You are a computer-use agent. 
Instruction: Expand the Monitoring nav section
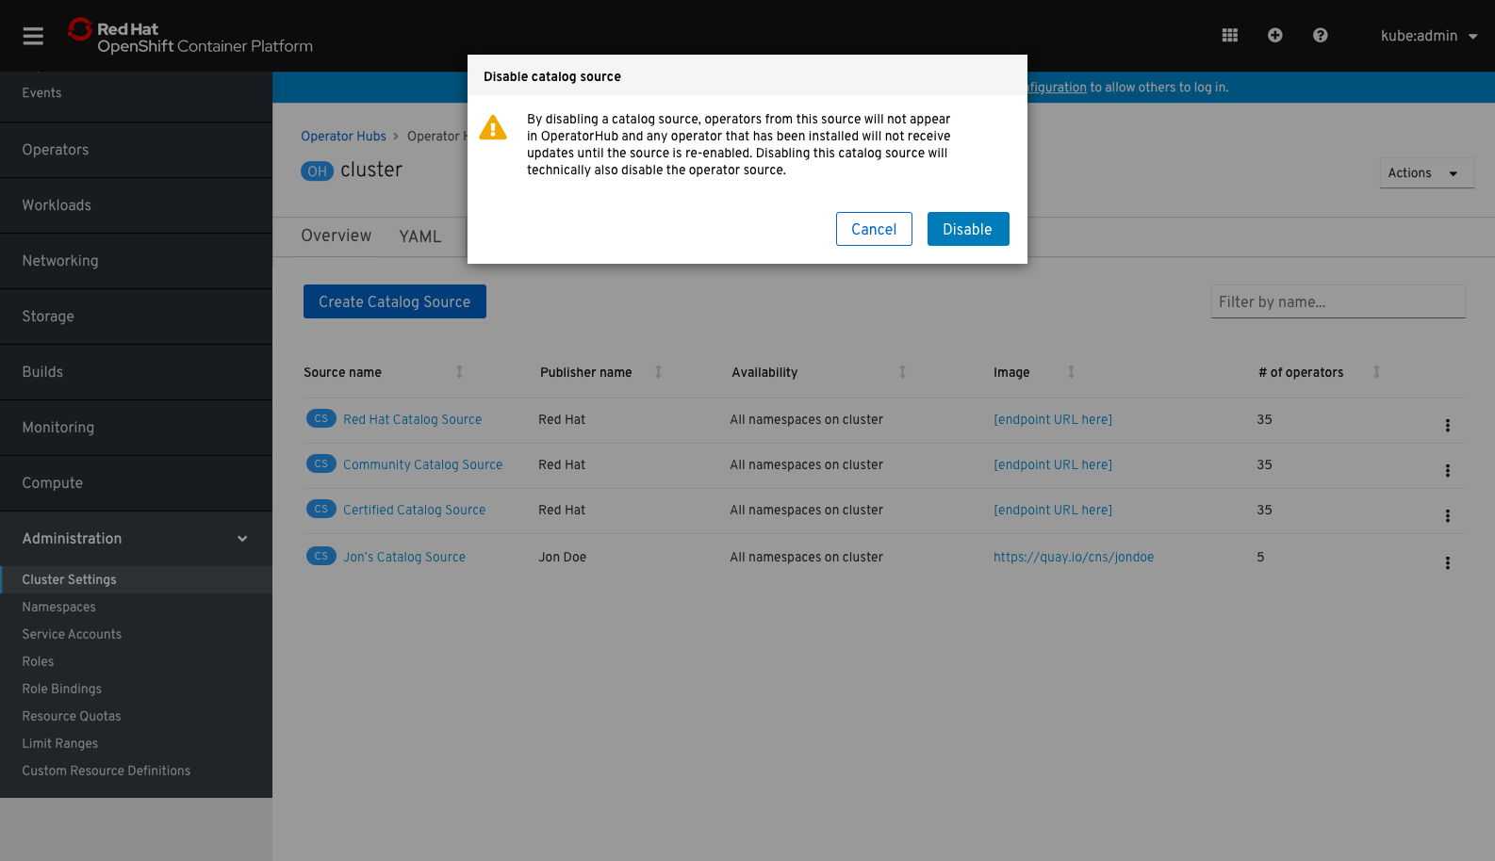point(136,428)
